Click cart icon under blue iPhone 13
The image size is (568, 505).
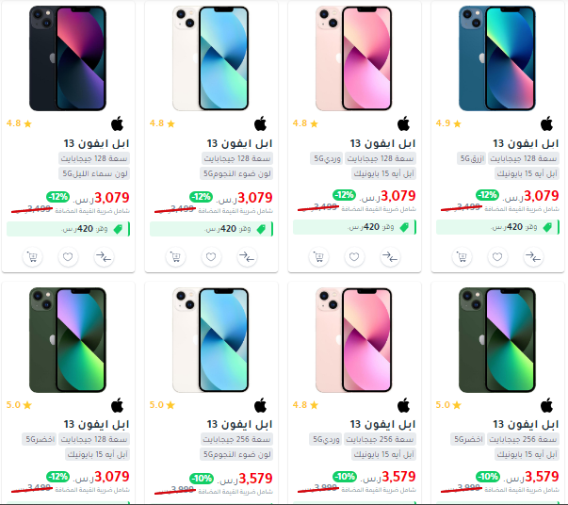(462, 257)
